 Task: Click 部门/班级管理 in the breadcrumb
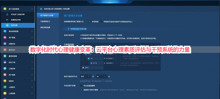pyautogui.click(x=56, y=9)
